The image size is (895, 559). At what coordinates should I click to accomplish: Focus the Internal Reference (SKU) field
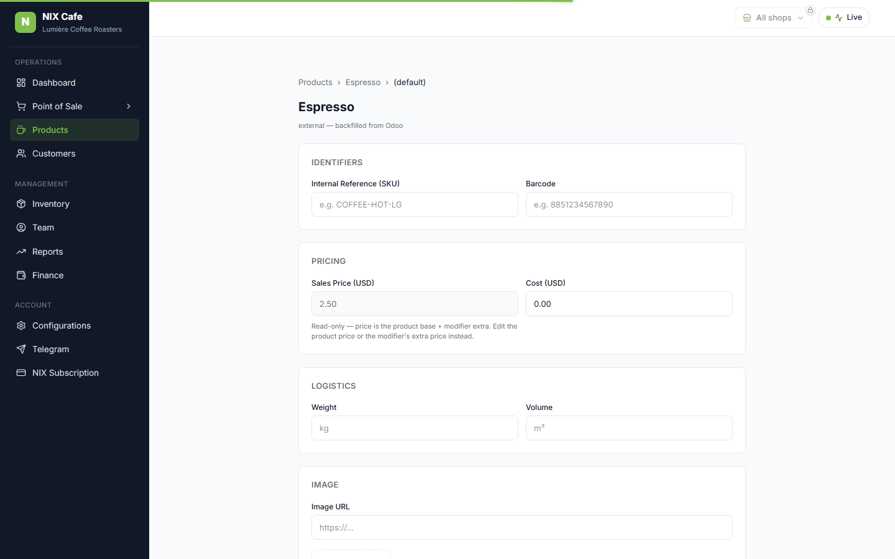click(x=415, y=204)
